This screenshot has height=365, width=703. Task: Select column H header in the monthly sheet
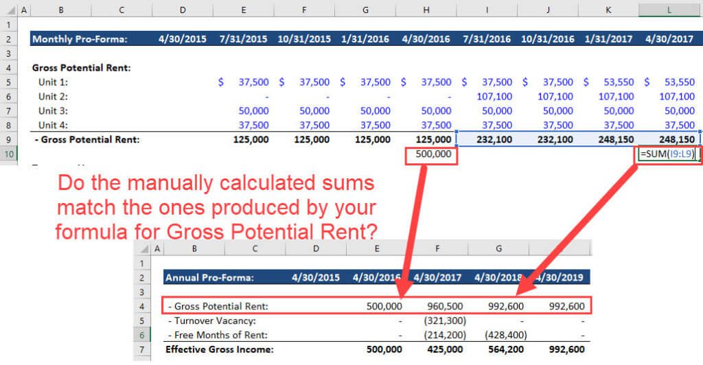coord(427,10)
